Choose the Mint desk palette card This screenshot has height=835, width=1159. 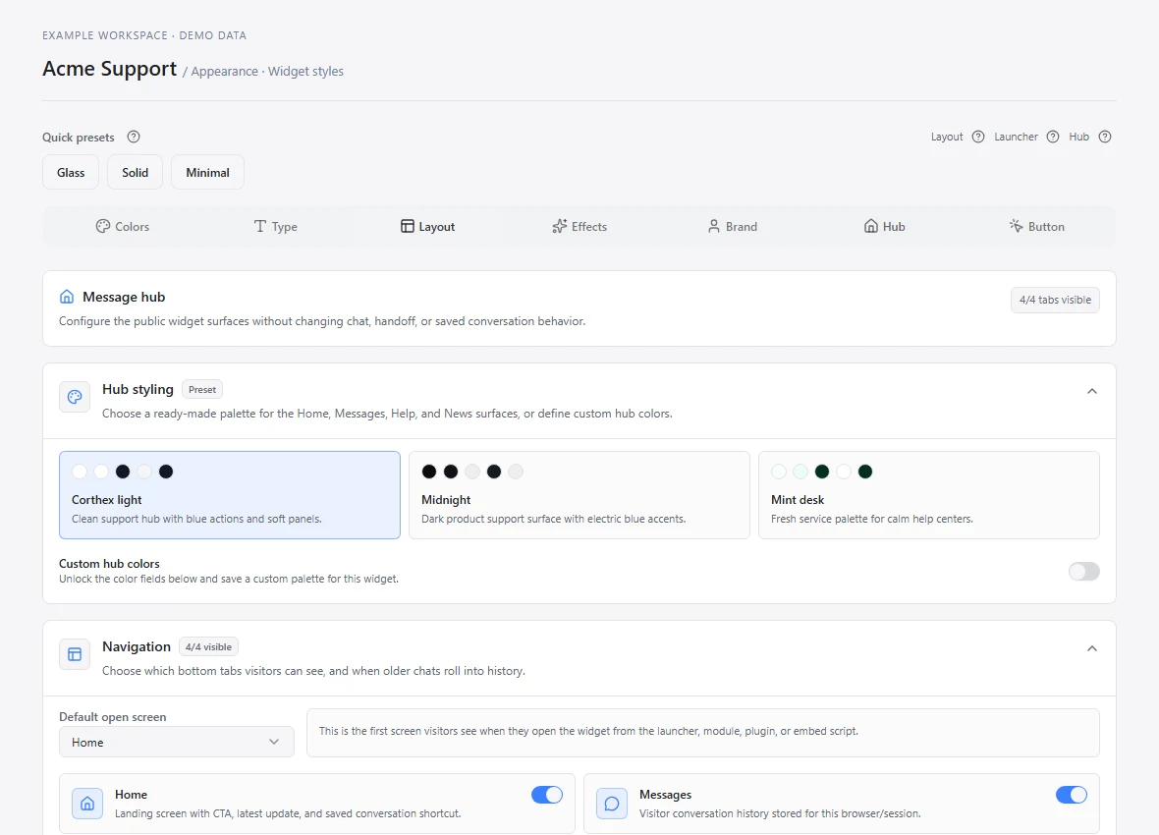pyautogui.click(x=929, y=495)
